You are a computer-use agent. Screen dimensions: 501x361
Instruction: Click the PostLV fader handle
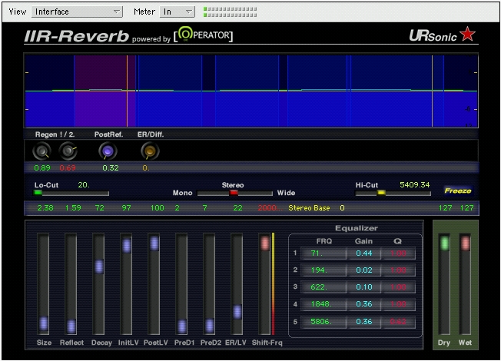154,243
